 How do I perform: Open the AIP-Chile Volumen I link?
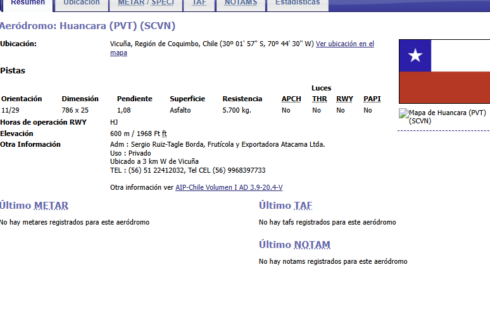tap(229, 187)
